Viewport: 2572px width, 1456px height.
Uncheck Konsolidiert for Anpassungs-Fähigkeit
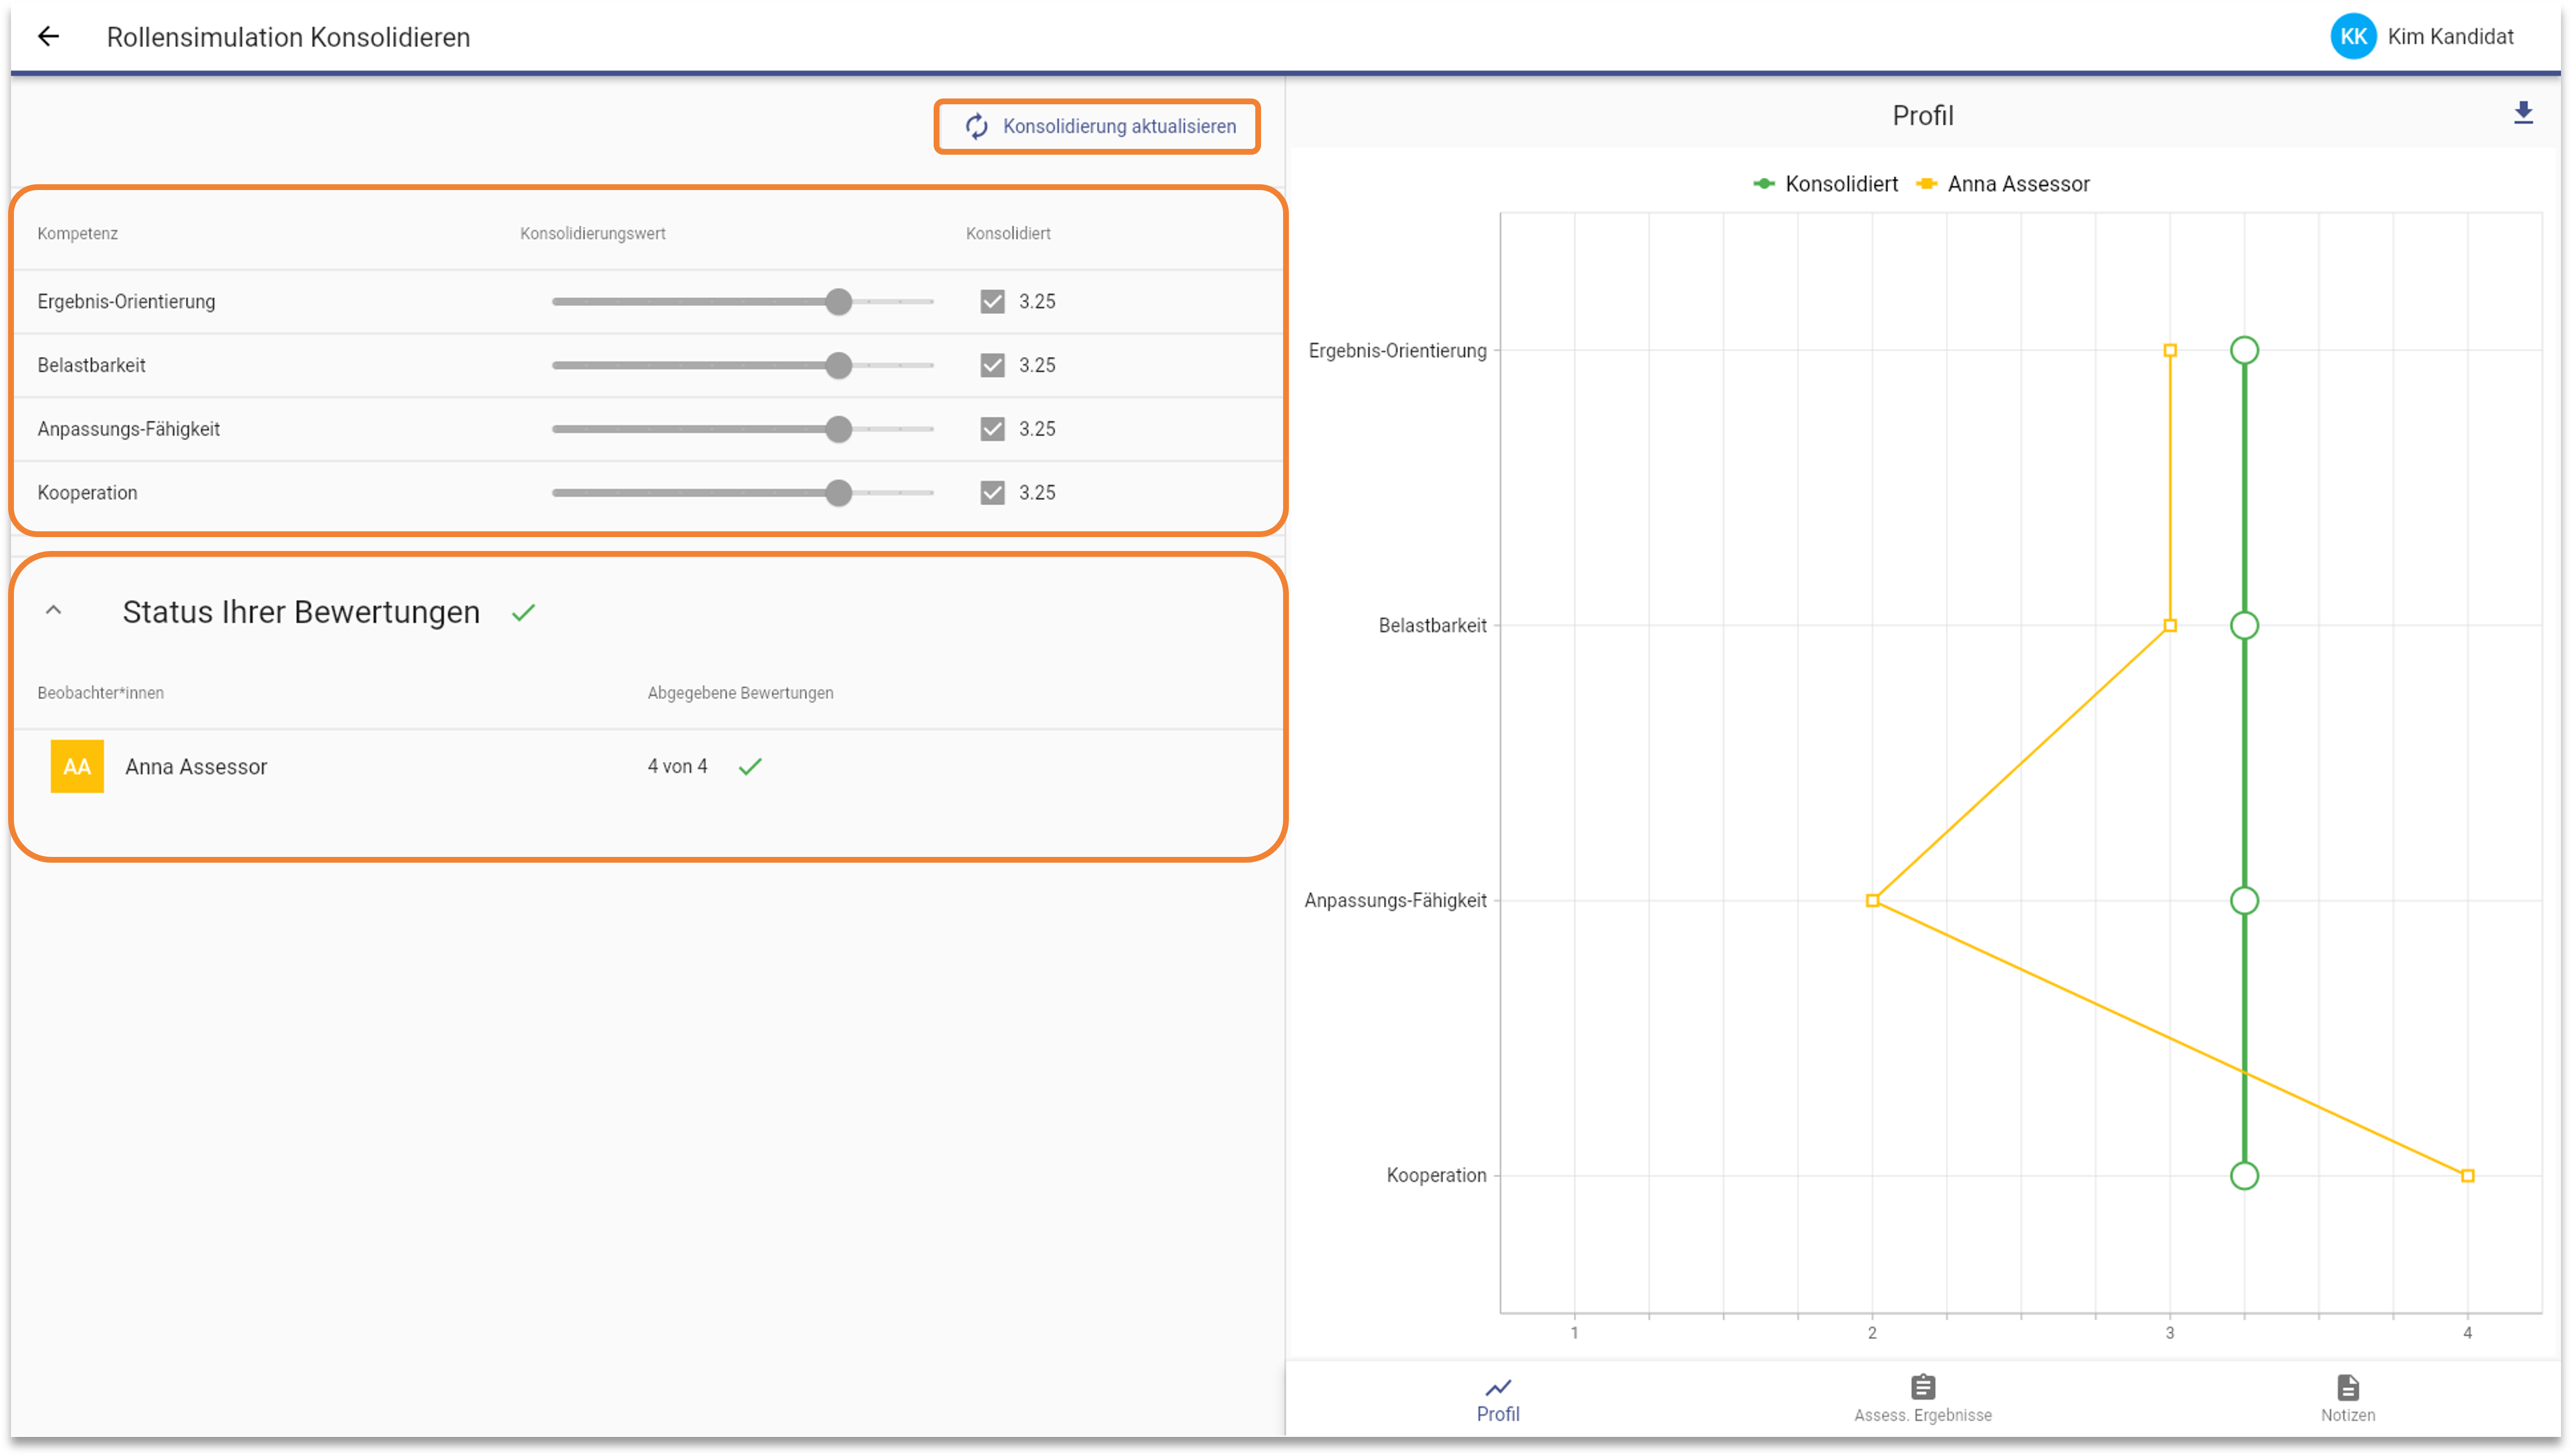(992, 429)
